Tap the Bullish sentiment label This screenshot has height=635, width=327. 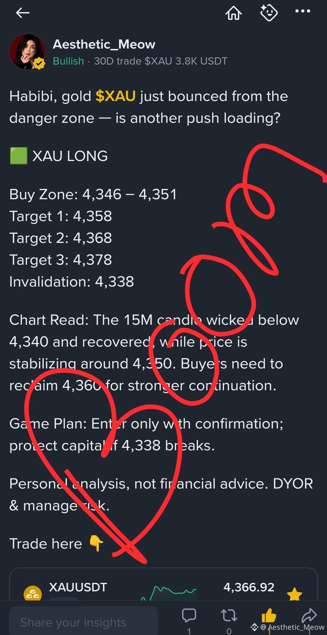[x=68, y=61]
